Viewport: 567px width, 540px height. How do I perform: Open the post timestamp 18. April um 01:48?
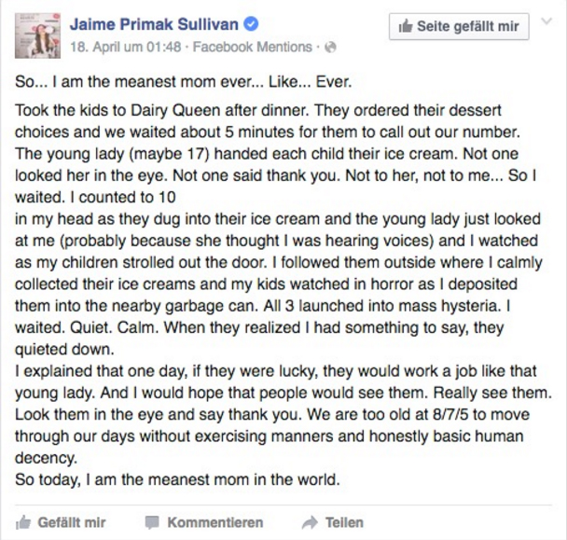tap(126, 47)
